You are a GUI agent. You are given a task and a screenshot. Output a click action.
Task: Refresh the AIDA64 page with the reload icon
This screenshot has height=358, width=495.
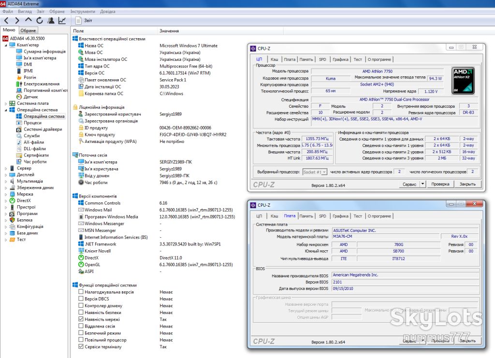pos(40,20)
